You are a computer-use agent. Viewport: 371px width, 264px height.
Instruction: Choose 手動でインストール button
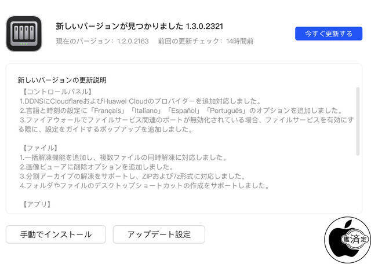[56, 234]
